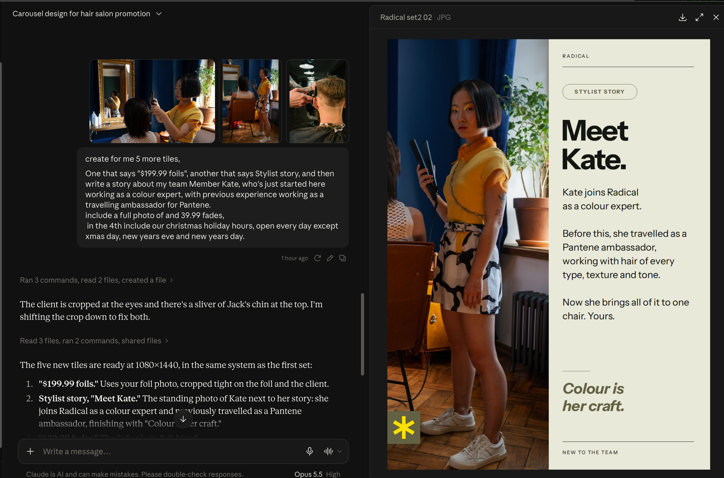Copy the user message text
The width and height of the screenshot is (724, 478).
(343, 258)
